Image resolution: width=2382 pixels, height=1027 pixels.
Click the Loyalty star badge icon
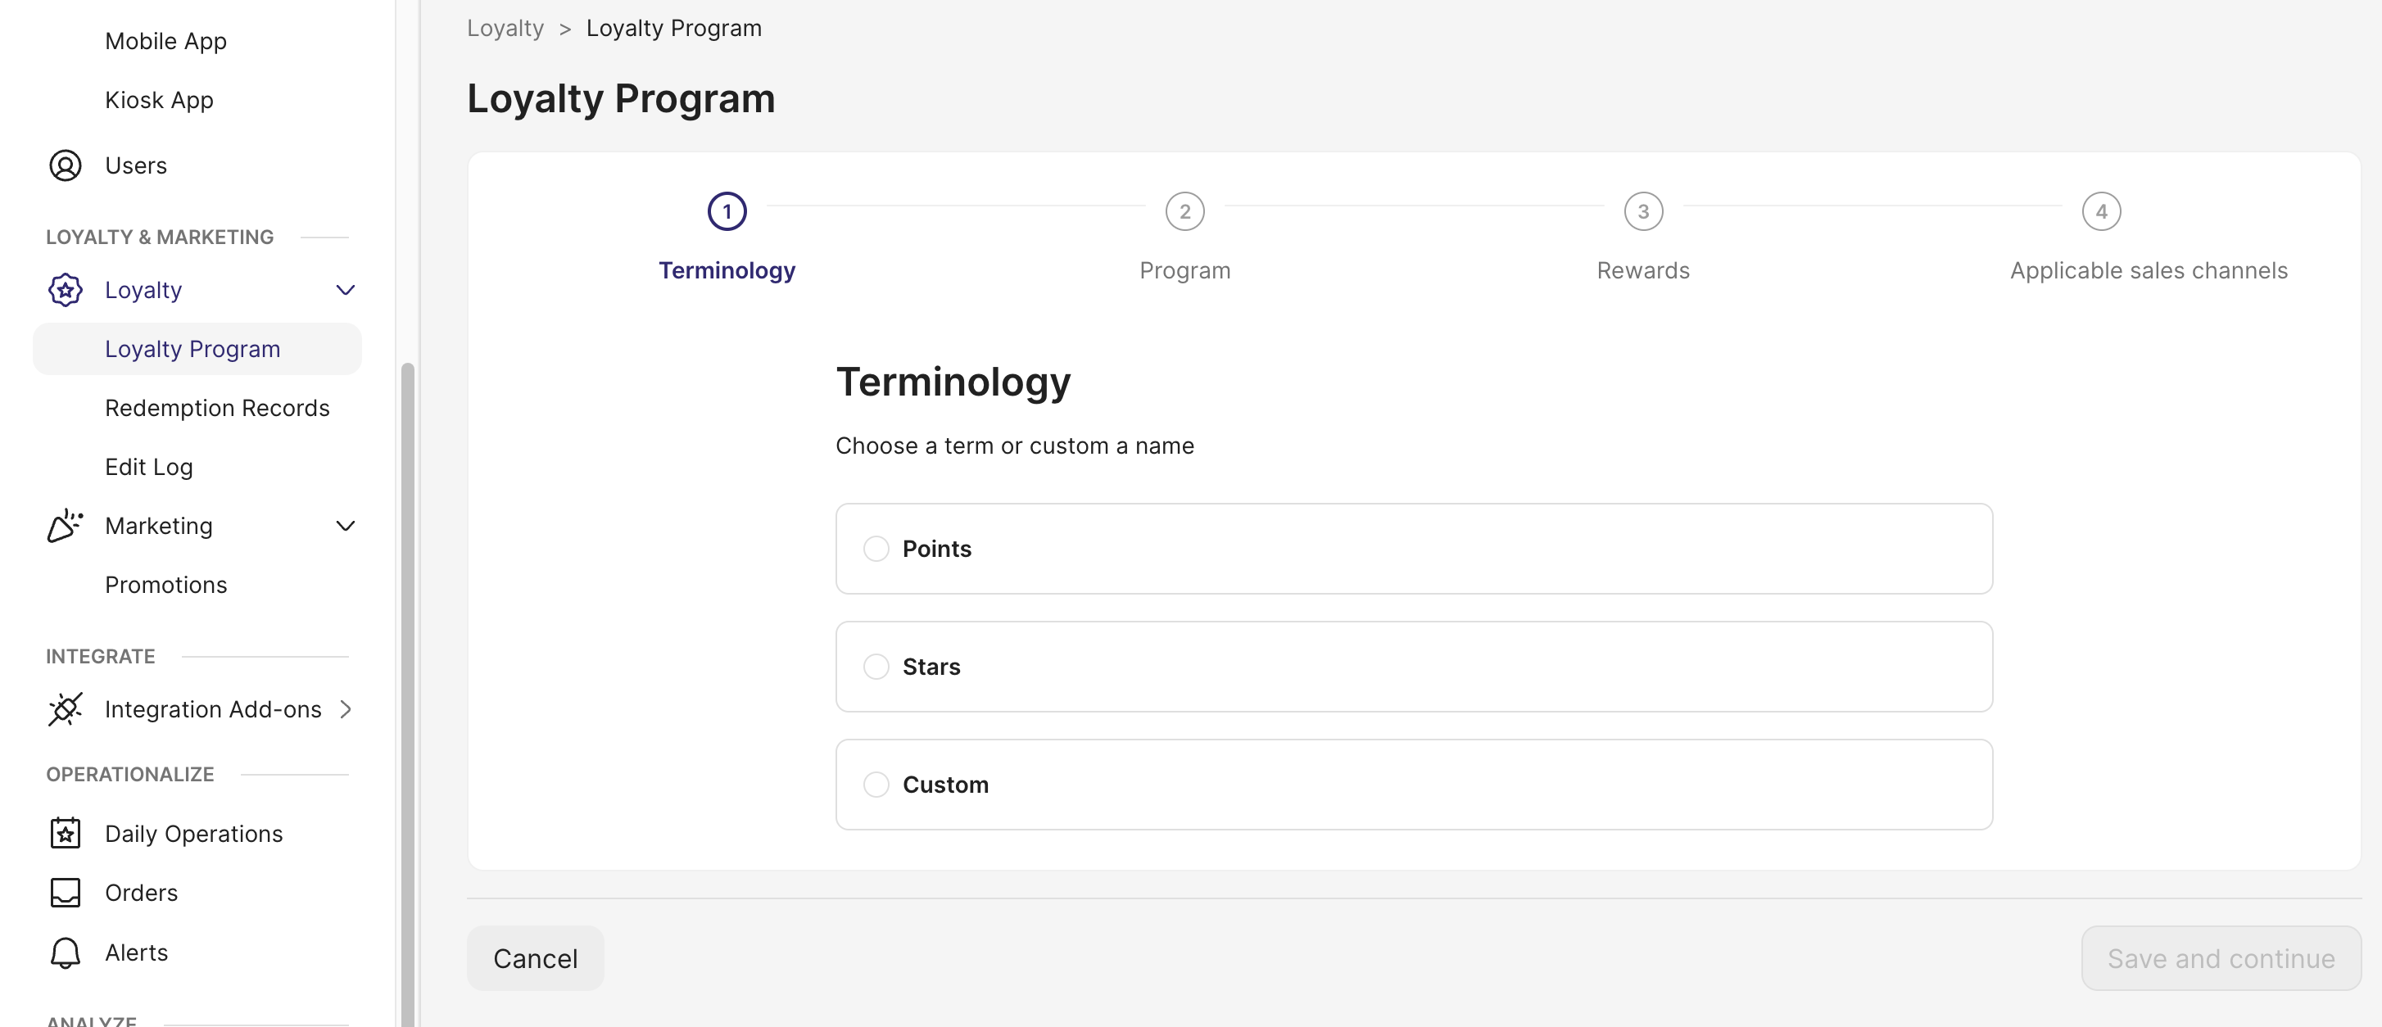point(65,290)
